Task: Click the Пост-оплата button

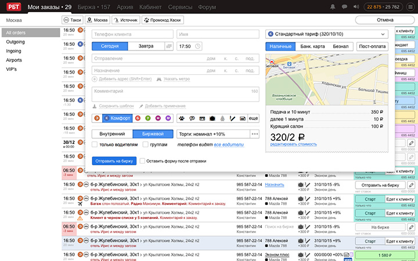Action: (372, 46)
